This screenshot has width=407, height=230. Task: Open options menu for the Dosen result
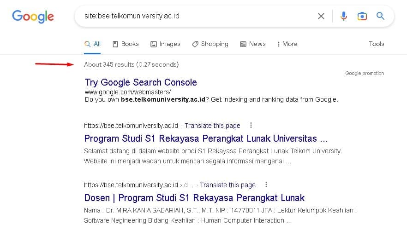coord(266,184)
